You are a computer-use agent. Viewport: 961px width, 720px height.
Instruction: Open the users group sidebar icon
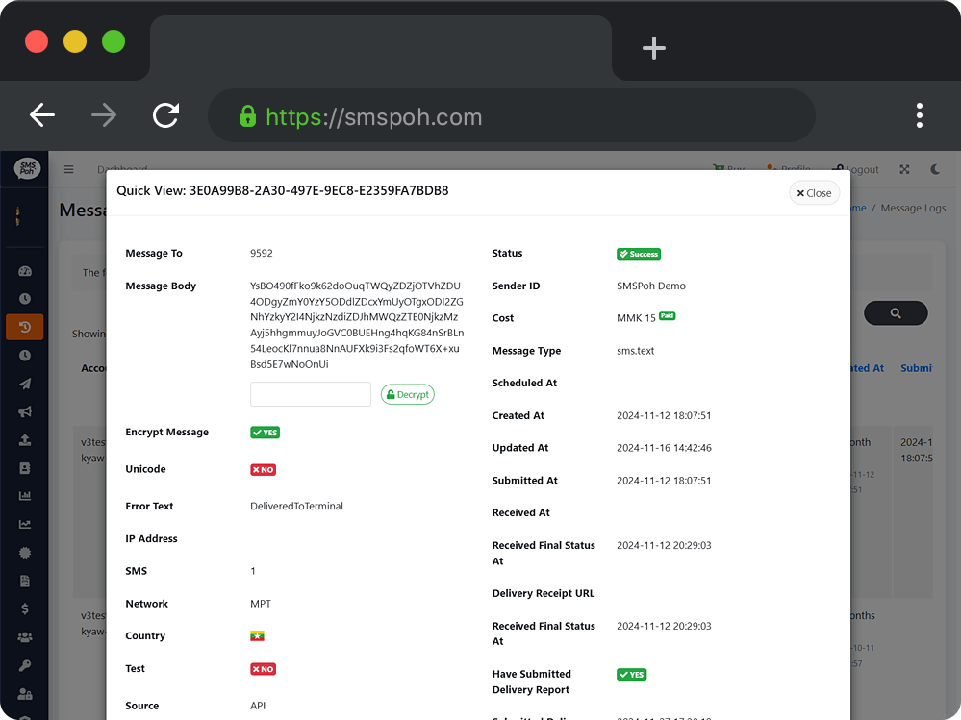pyautogui.click(x=25, y=636)
